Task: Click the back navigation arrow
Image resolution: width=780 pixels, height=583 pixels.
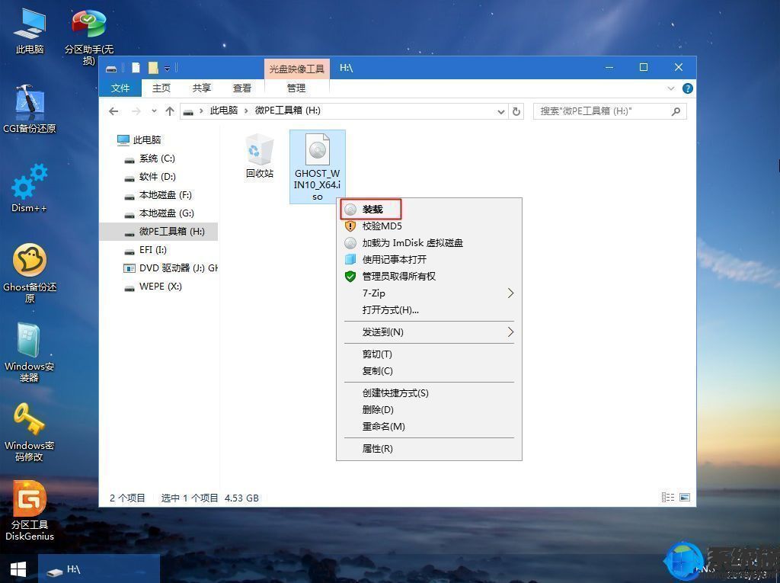Action: (113, 111)
